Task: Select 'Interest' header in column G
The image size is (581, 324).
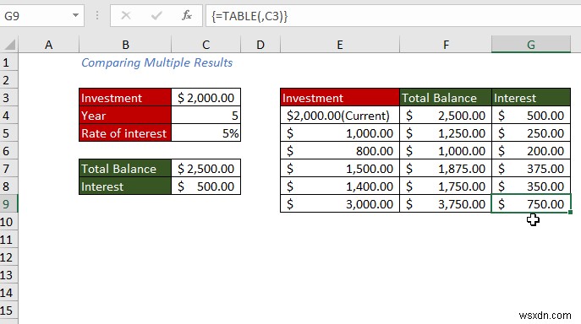Action: [x=531, y=98]
